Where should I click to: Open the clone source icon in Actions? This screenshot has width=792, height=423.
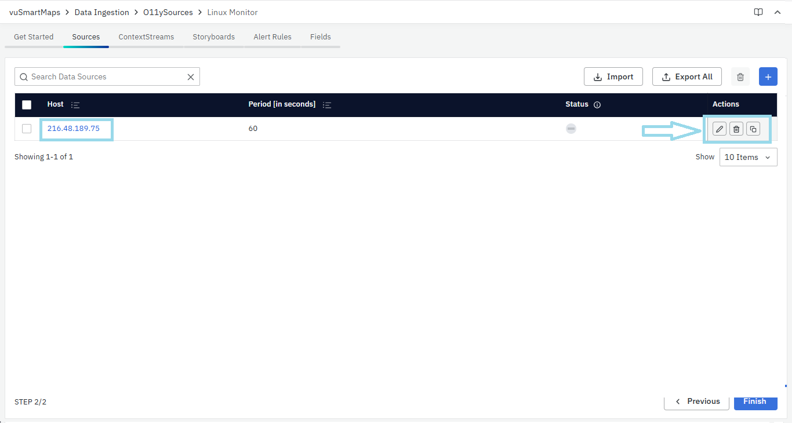[x=753, y=129]
